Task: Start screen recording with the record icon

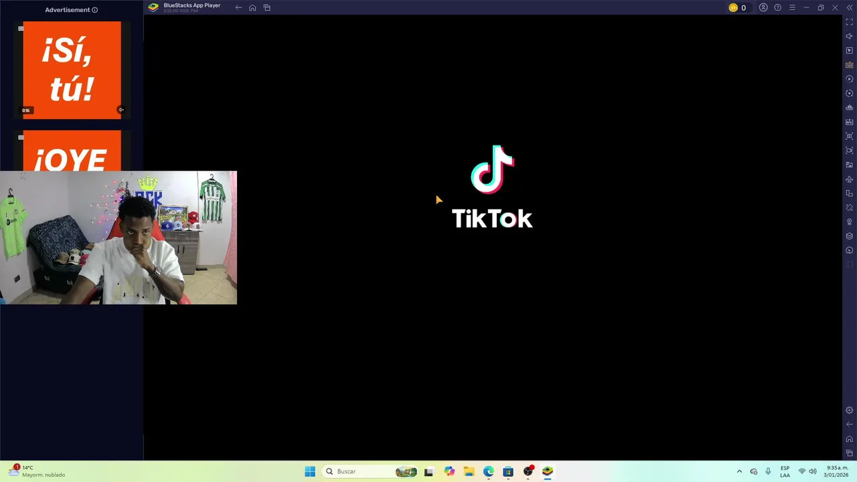Action: click(x=850, y=151)
